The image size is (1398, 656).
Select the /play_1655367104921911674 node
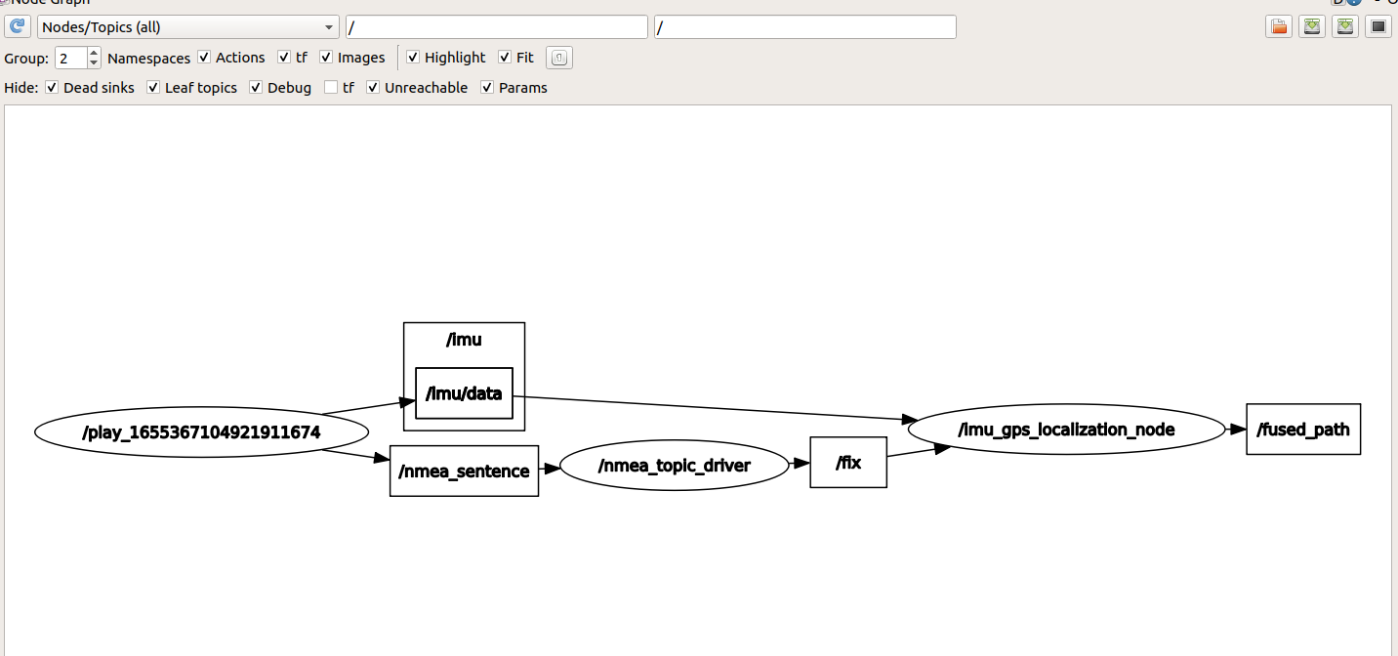pos(202,431)
